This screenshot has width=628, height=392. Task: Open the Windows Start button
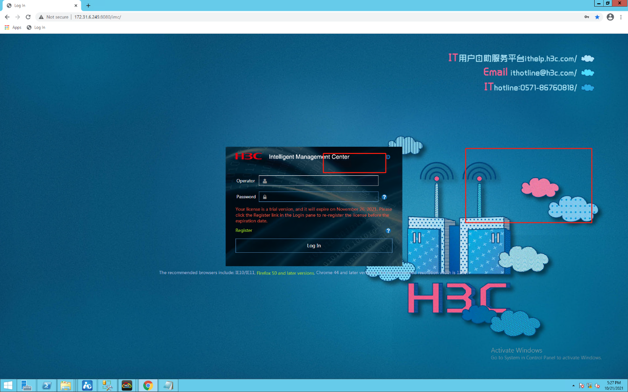8,385
